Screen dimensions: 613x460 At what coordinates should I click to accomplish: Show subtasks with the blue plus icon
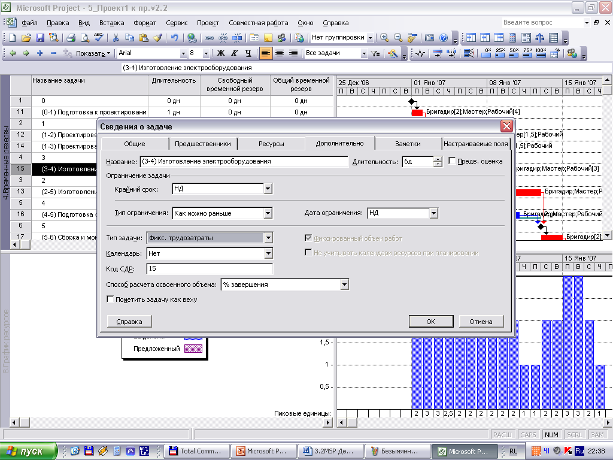coord(40,53)
